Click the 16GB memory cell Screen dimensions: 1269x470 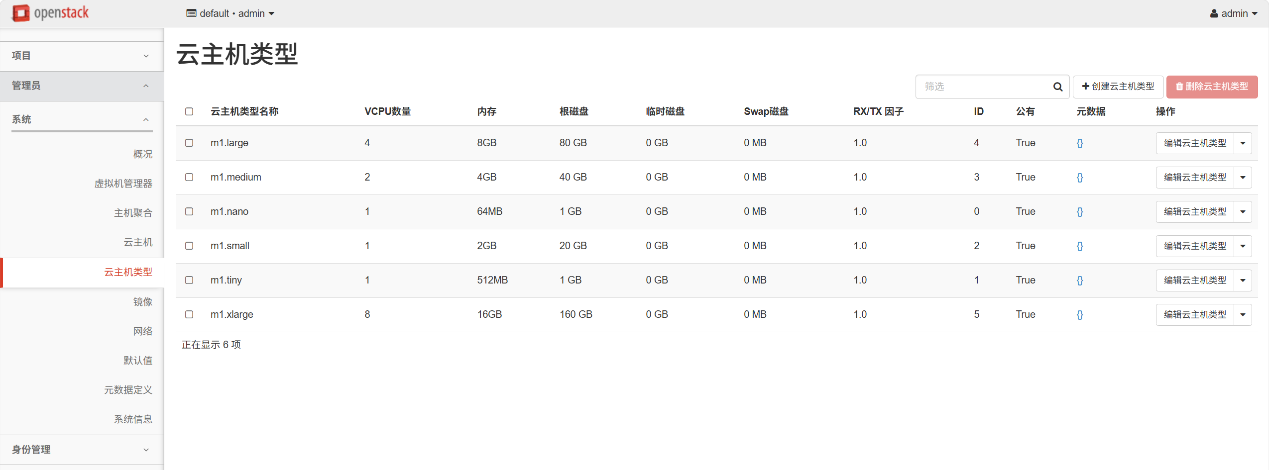tap(489, 314)
